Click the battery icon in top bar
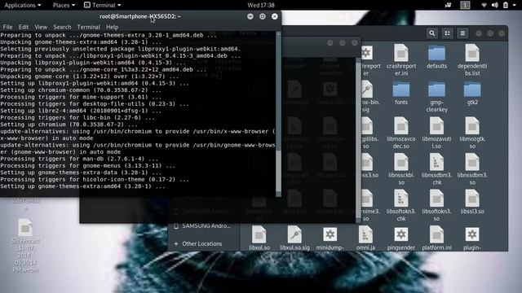This screenshot has width=522, height=293. click(506, 5)
